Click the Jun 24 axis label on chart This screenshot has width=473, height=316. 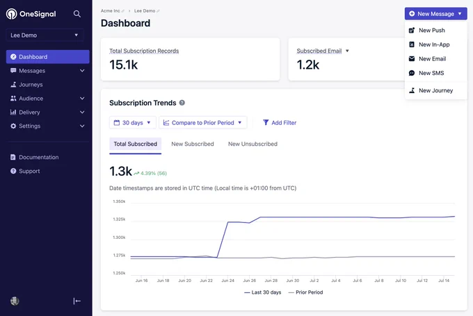[227, 281]
